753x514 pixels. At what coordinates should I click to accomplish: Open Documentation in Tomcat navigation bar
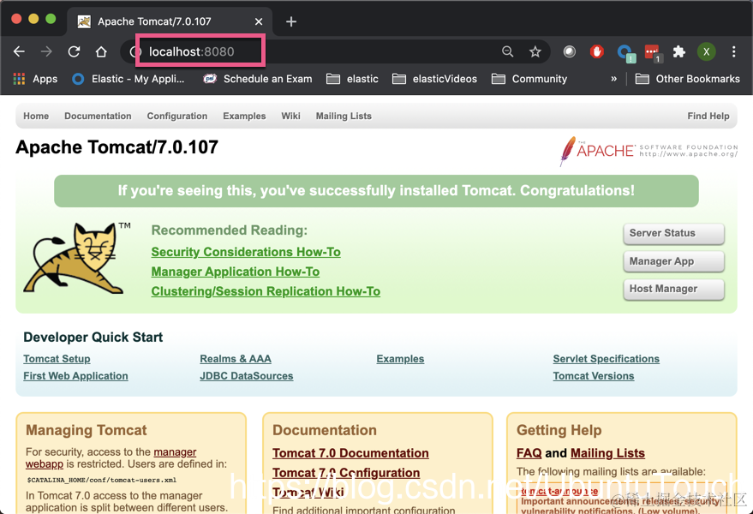pos(98,116)
